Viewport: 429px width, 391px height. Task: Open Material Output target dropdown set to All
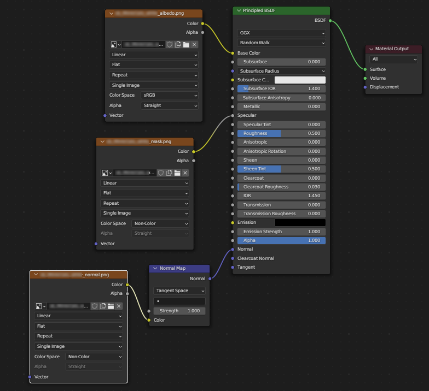393,59
